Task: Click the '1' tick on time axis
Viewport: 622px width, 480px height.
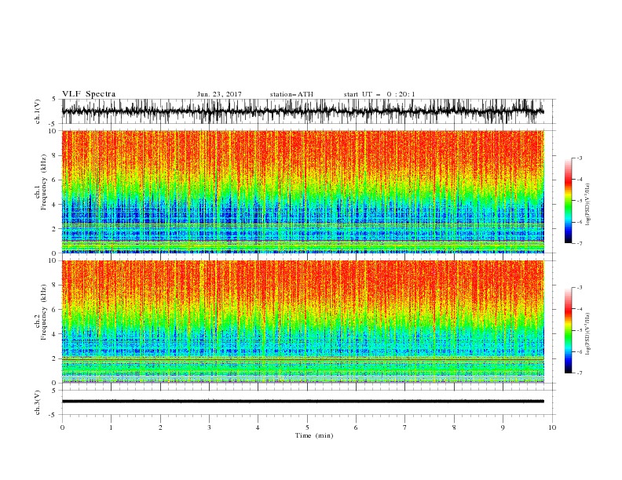Action: coord(111,427)
